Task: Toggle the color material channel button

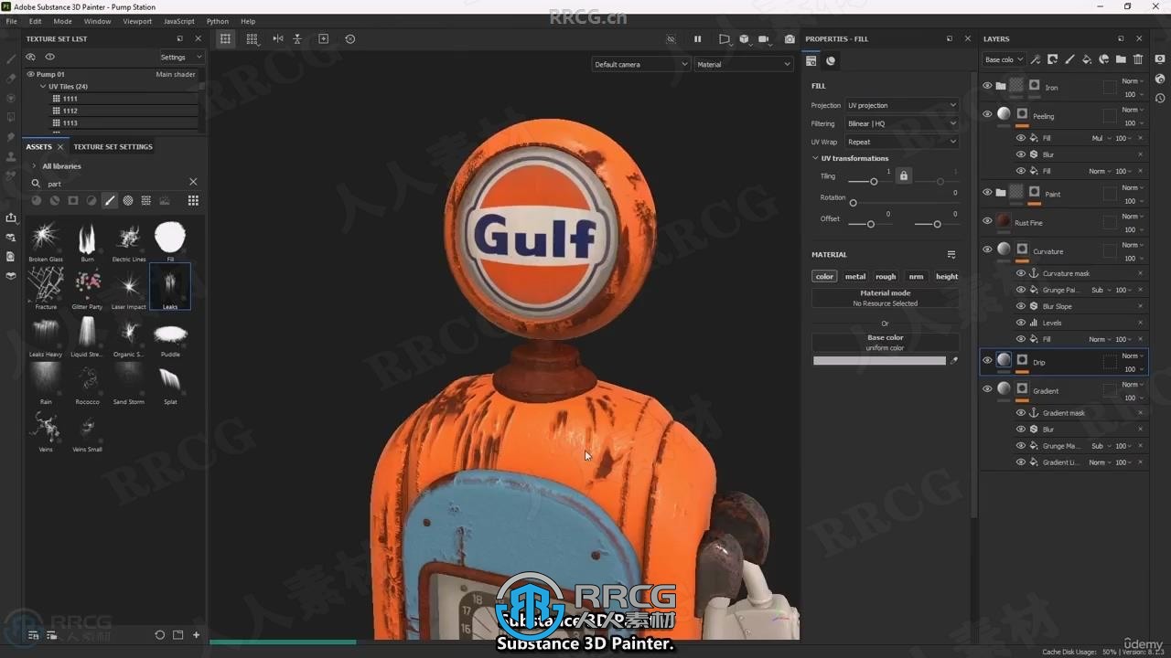Action: click(x=824, y=276)
